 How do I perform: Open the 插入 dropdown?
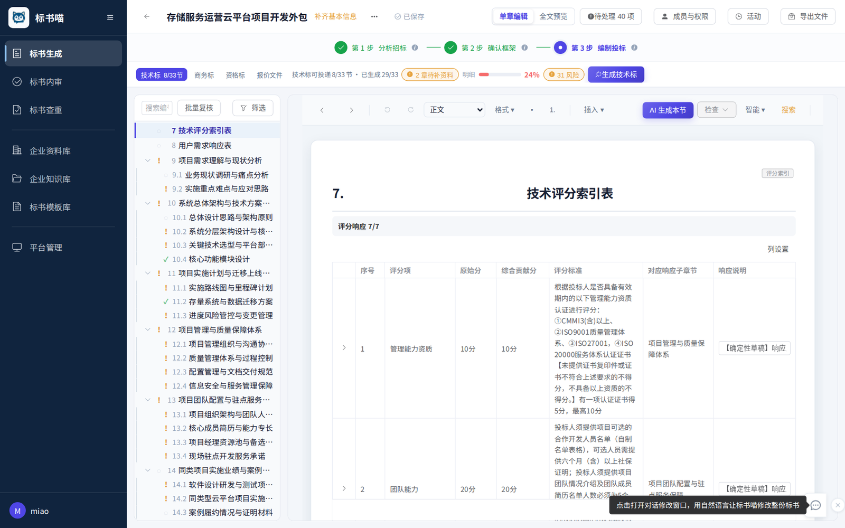594,110
